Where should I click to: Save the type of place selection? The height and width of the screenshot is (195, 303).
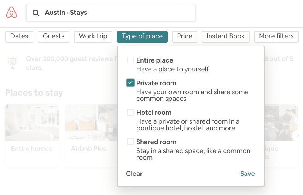tap(248, 174)
